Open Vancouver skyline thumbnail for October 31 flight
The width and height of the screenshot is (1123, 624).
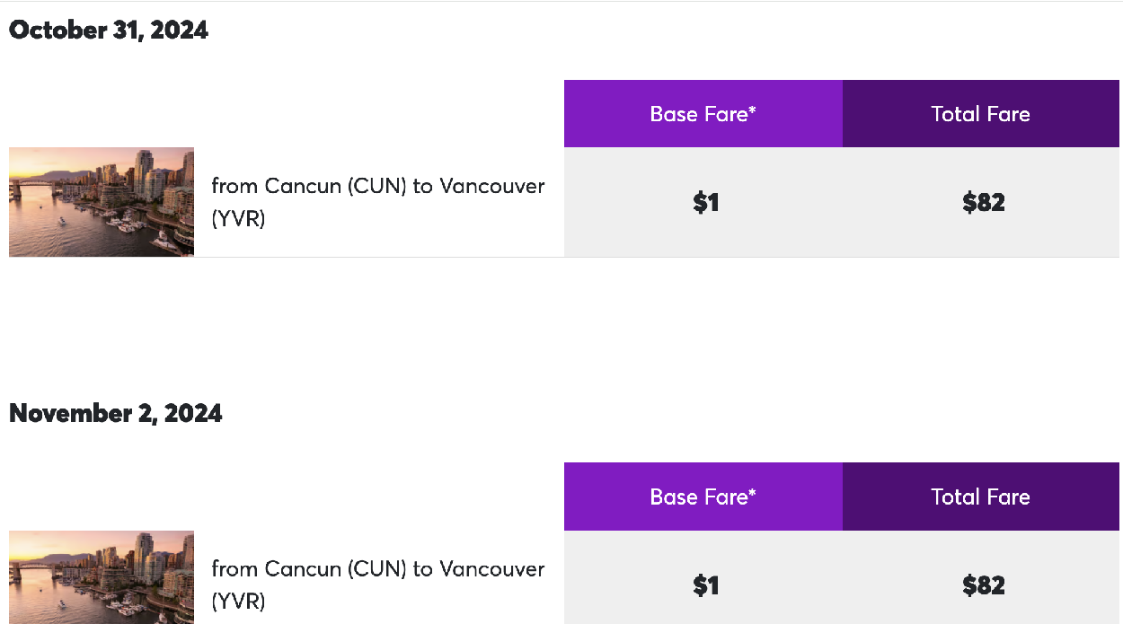pyautogui.click(x=102, y=202)
